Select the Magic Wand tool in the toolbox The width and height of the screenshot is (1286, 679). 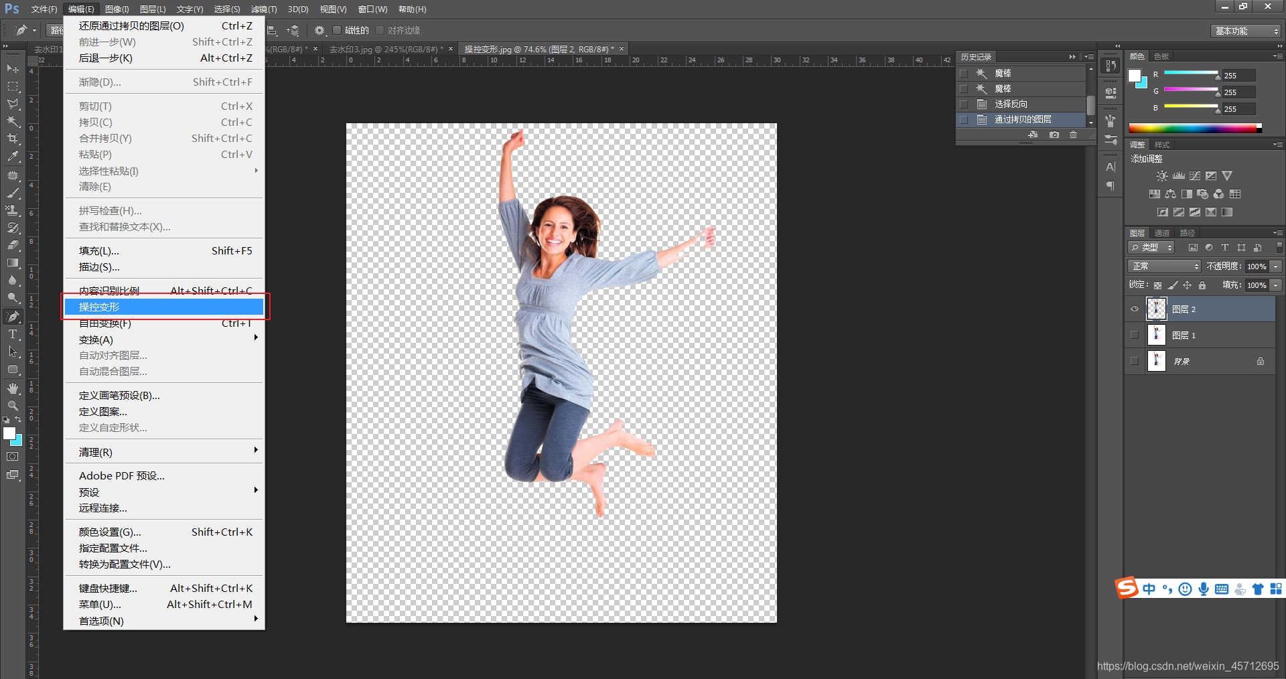[13, 121]
